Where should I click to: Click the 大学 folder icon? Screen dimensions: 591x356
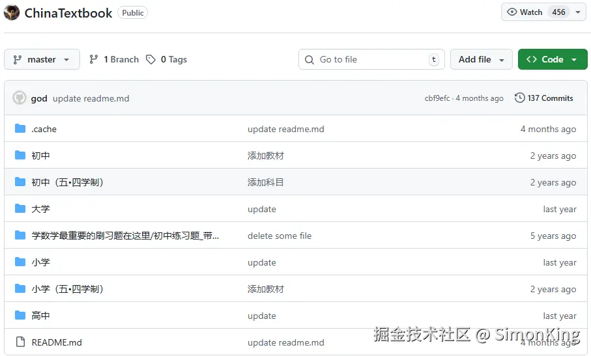point(20,208)
